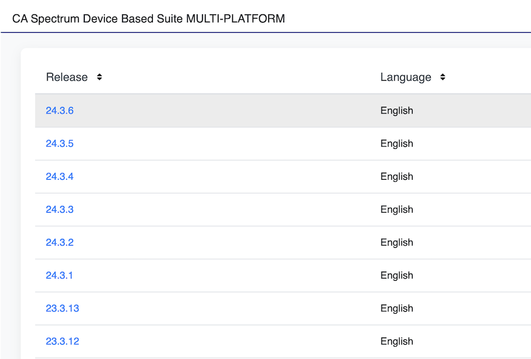Select the 23.3.12 release link
Image resolution: width=531 pixels, height=359 pixels.
tap(62, 341)
